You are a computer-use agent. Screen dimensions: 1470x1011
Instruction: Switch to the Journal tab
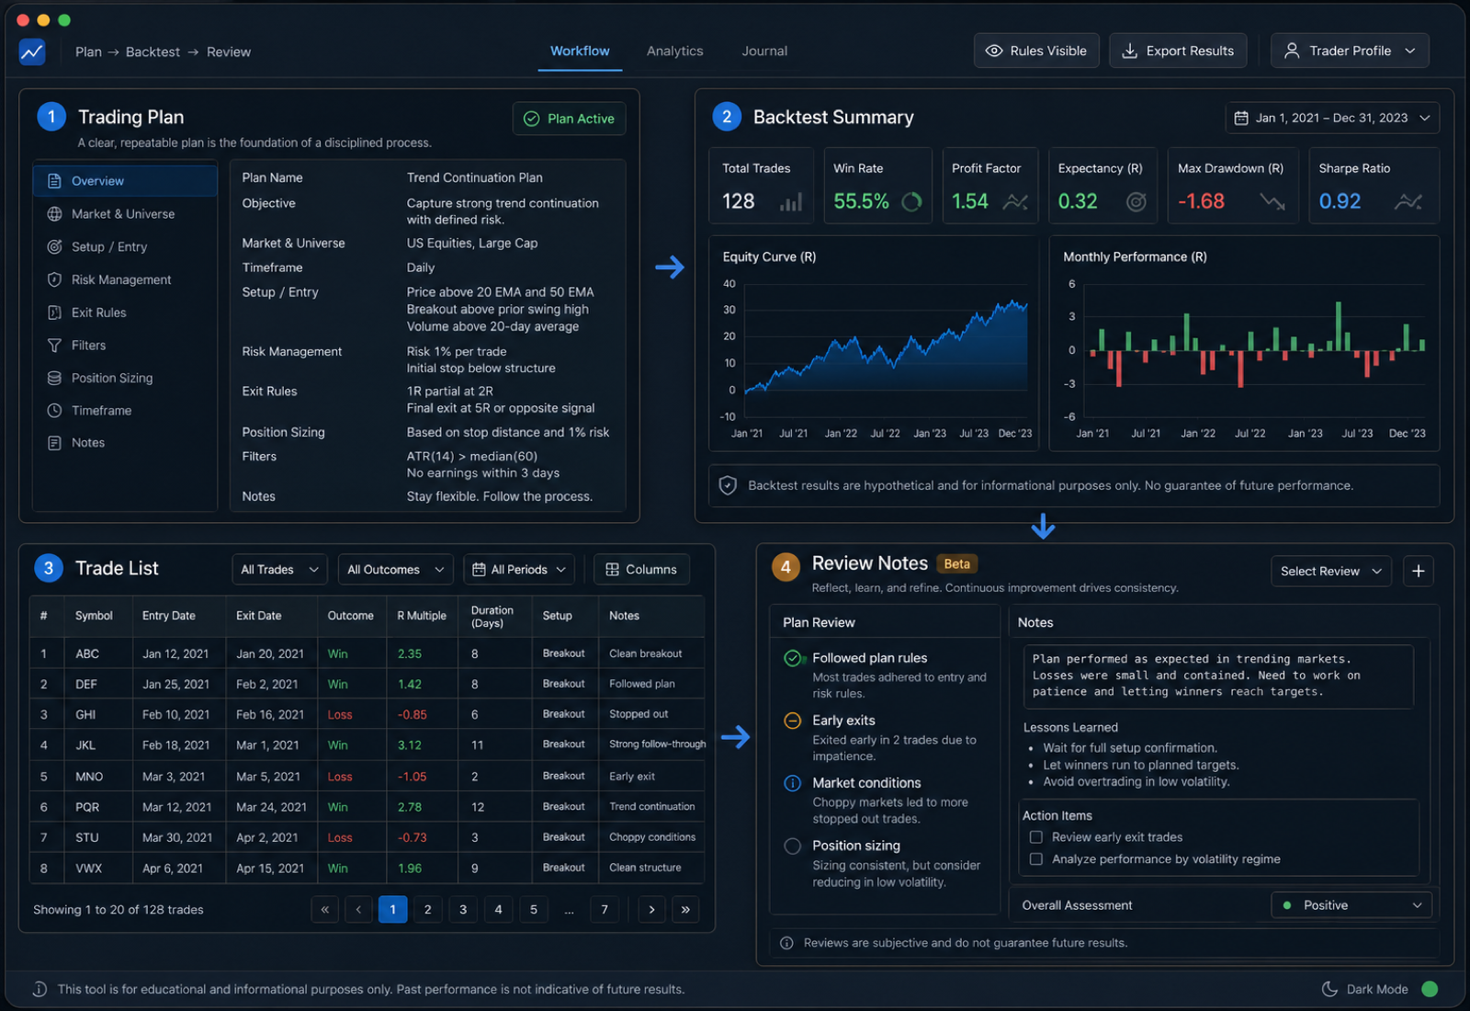764,51
